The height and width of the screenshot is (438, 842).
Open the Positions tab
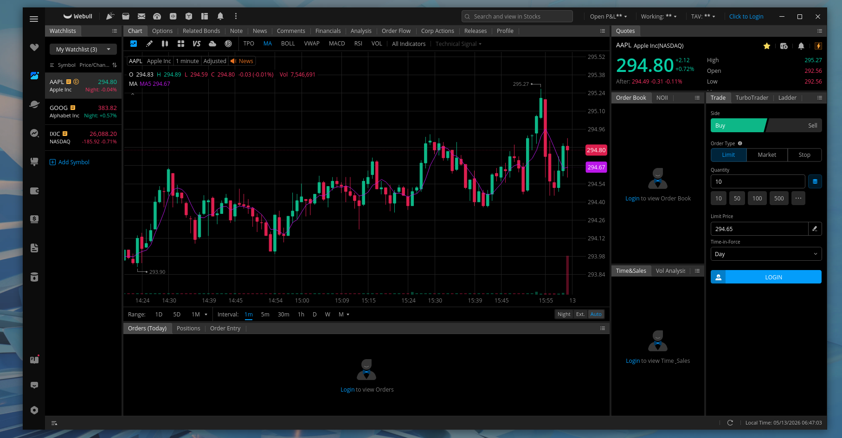[x=188, y=328]
